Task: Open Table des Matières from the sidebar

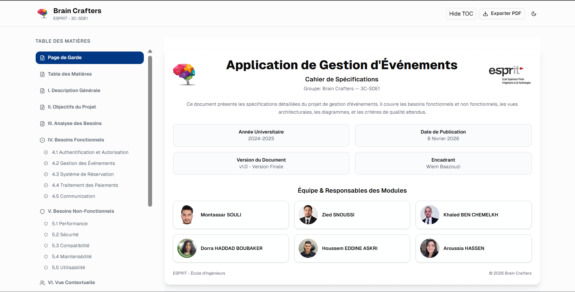Action: (x=69, y=74)
